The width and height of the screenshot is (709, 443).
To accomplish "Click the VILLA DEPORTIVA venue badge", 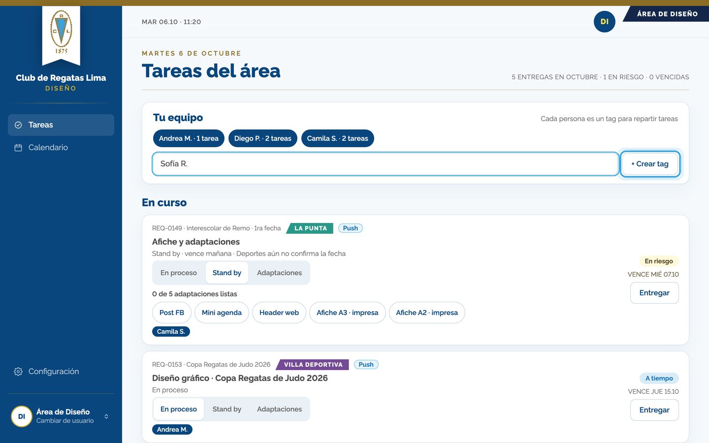I will [313, 365].
